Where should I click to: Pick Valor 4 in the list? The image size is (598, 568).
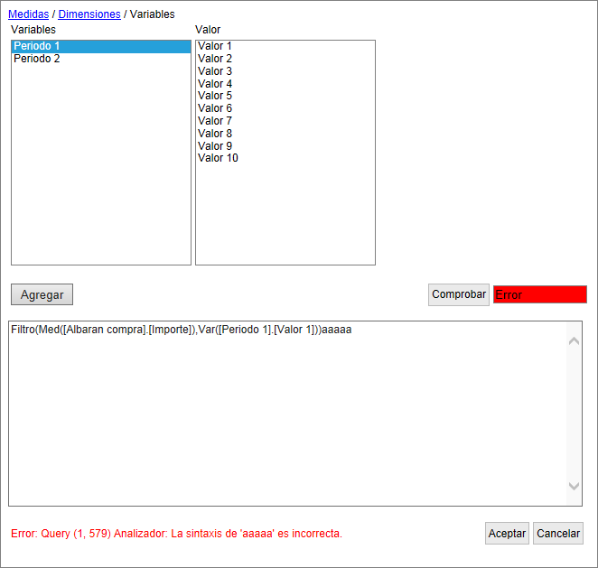tap(215, 84)
